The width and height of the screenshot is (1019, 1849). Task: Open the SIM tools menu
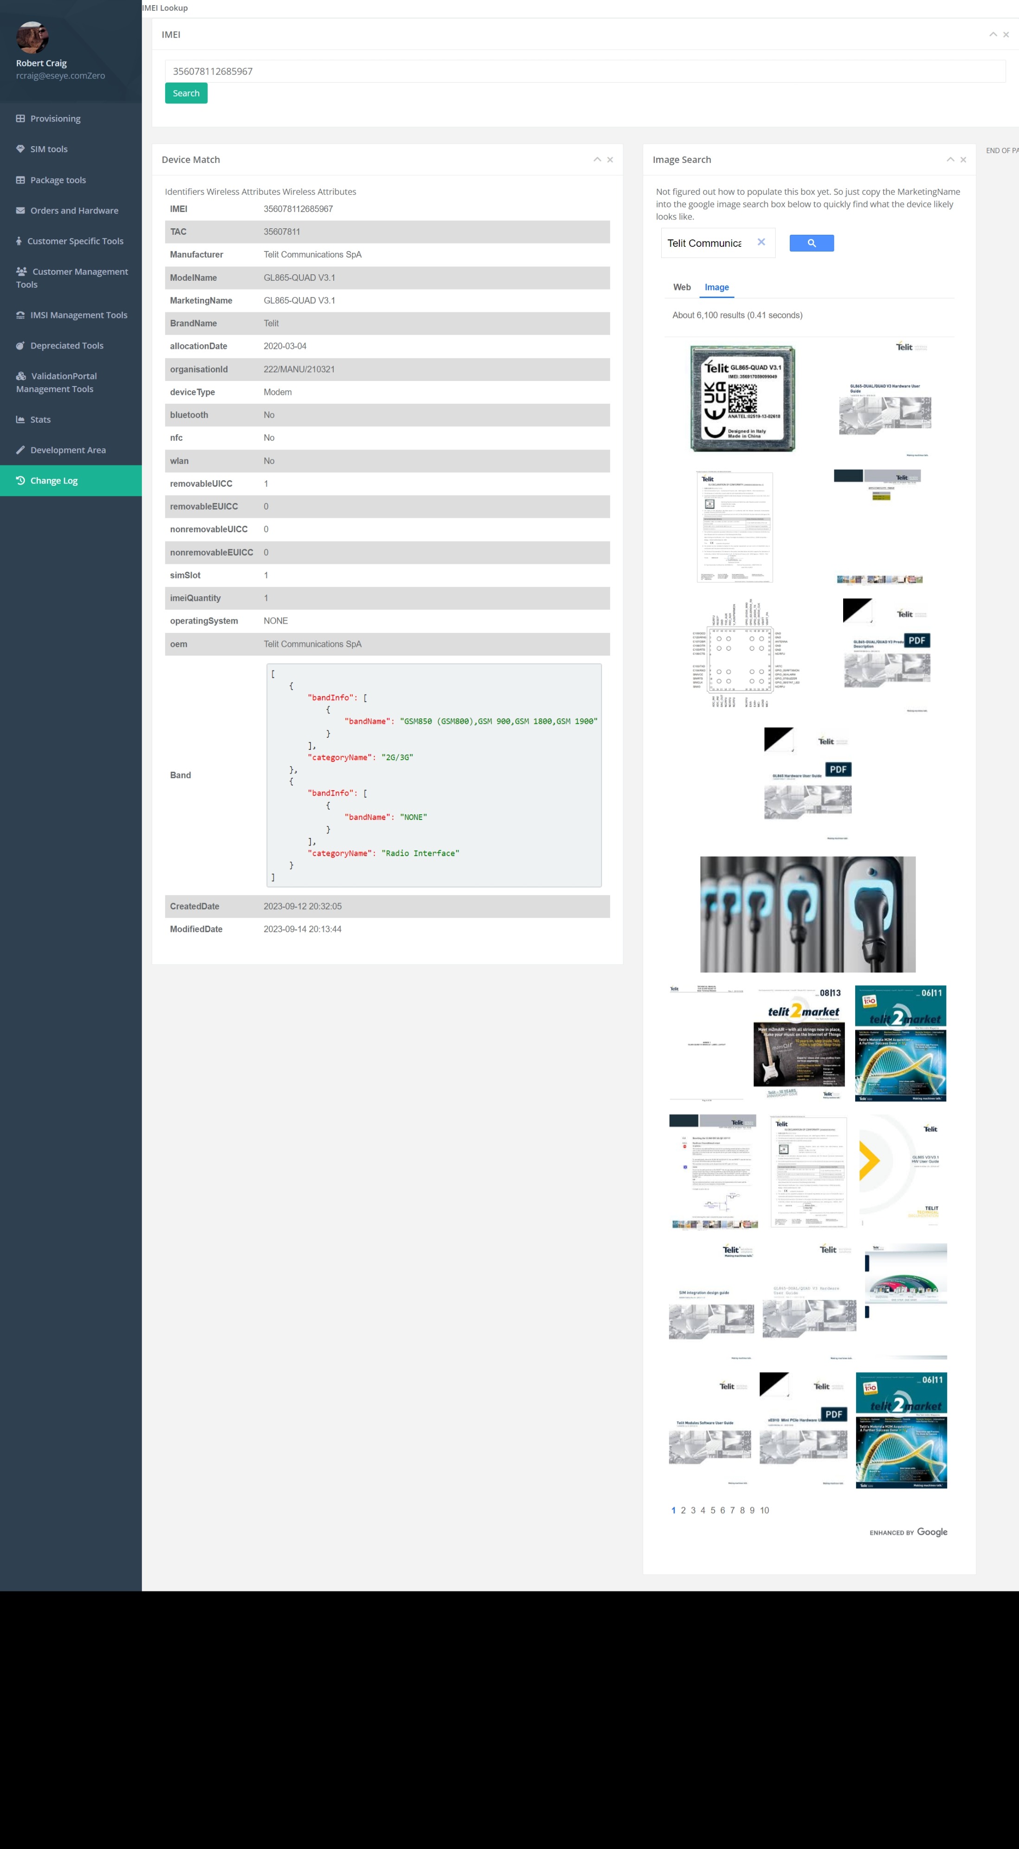[48, 149]
